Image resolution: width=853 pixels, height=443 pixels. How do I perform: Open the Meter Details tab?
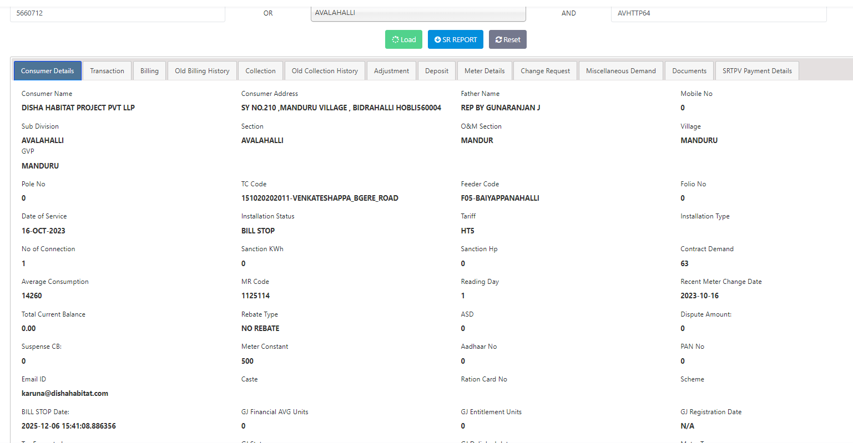tap(484, 71)
